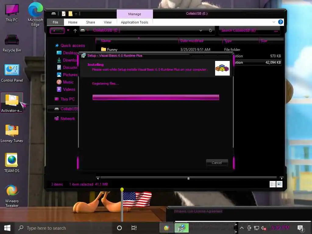Open Application Tools ribbon tab
This screenshot has width=312, height=234.
click(134, 22)
